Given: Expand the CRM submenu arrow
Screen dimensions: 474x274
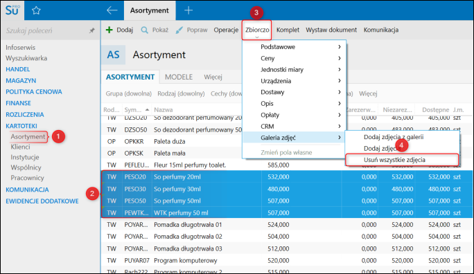Looking at the screenshot, I should [x=340, y=126].
